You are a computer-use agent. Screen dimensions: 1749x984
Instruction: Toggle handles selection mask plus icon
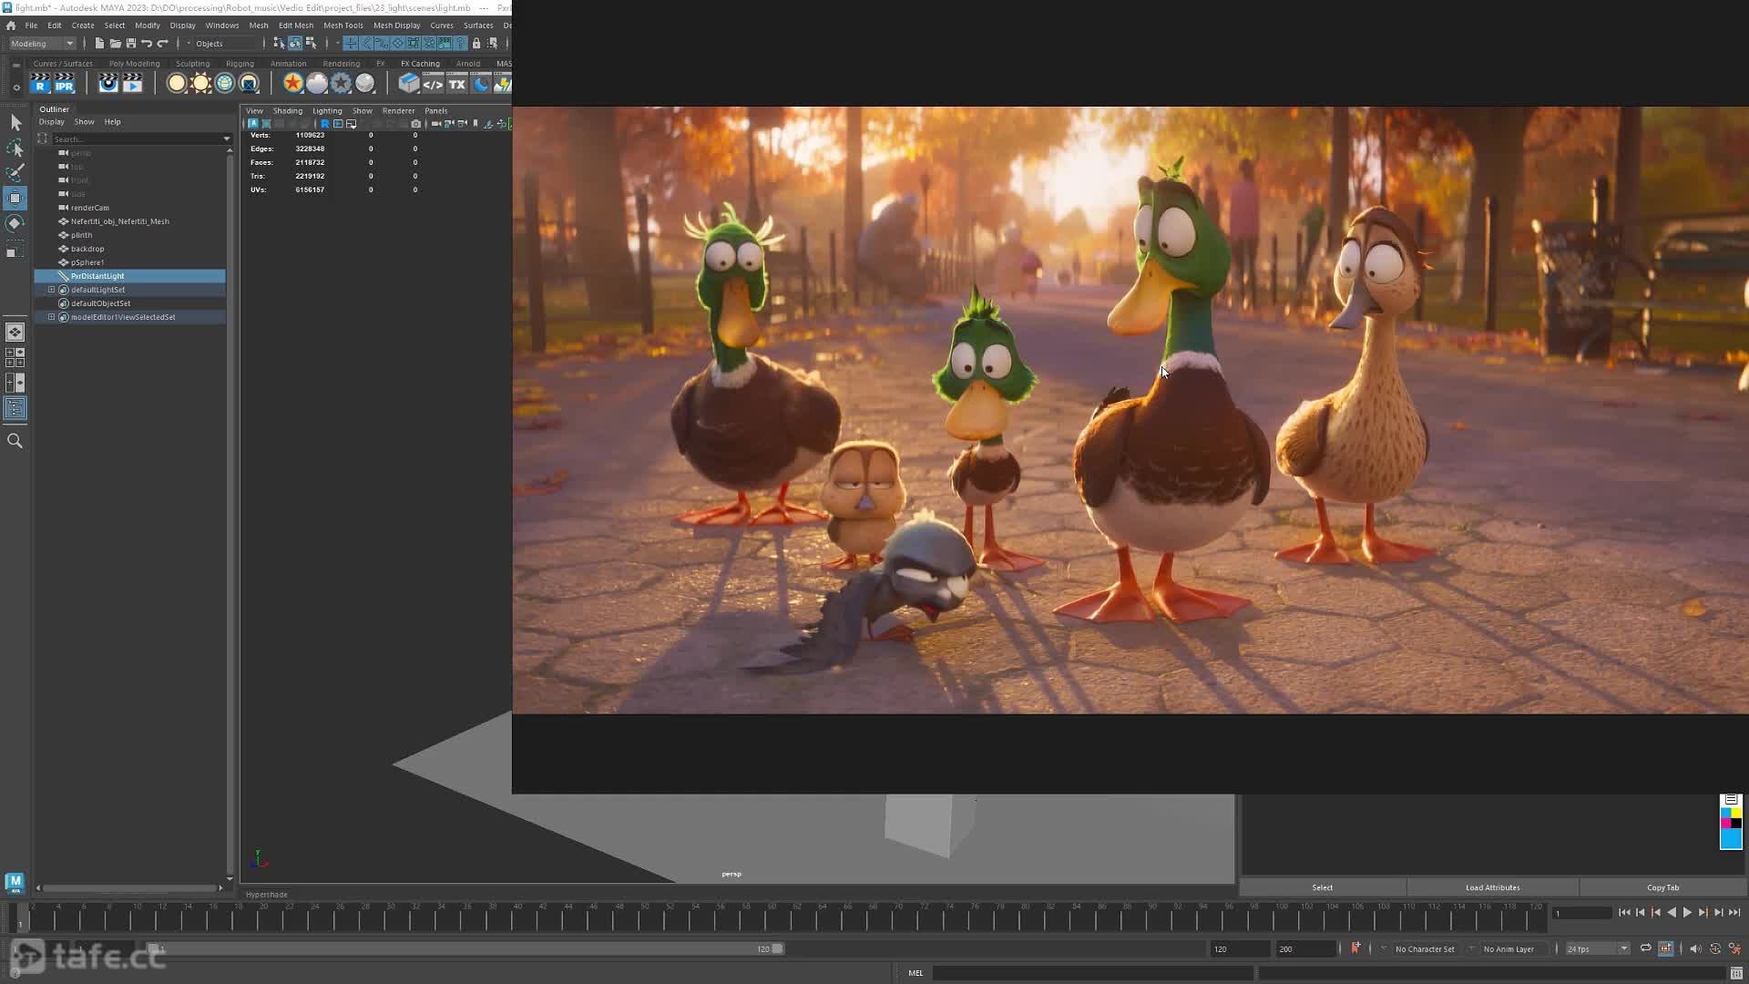(351, 44)
